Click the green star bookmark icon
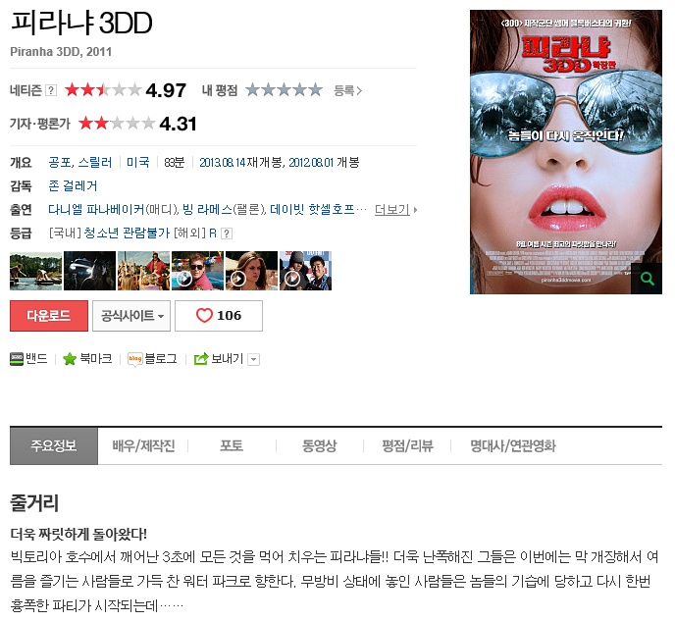Image resolution: width=675 pixels, height=622 pixels. [70, 359]
